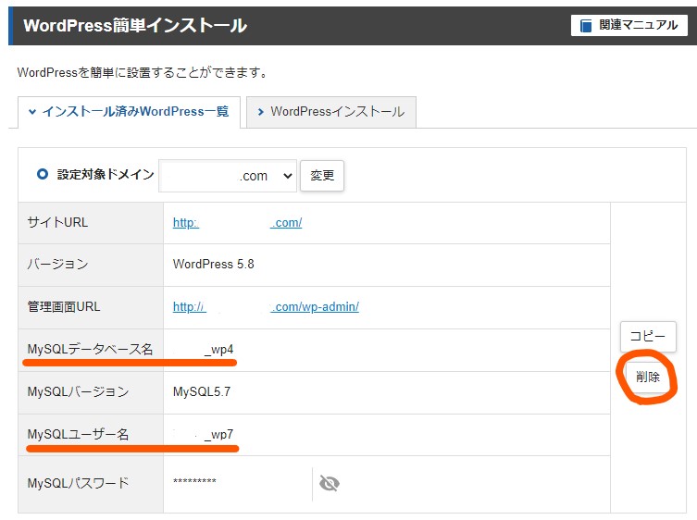697x520 pixels.
Task: Click the _wp4 database name value
Action: 218,350
